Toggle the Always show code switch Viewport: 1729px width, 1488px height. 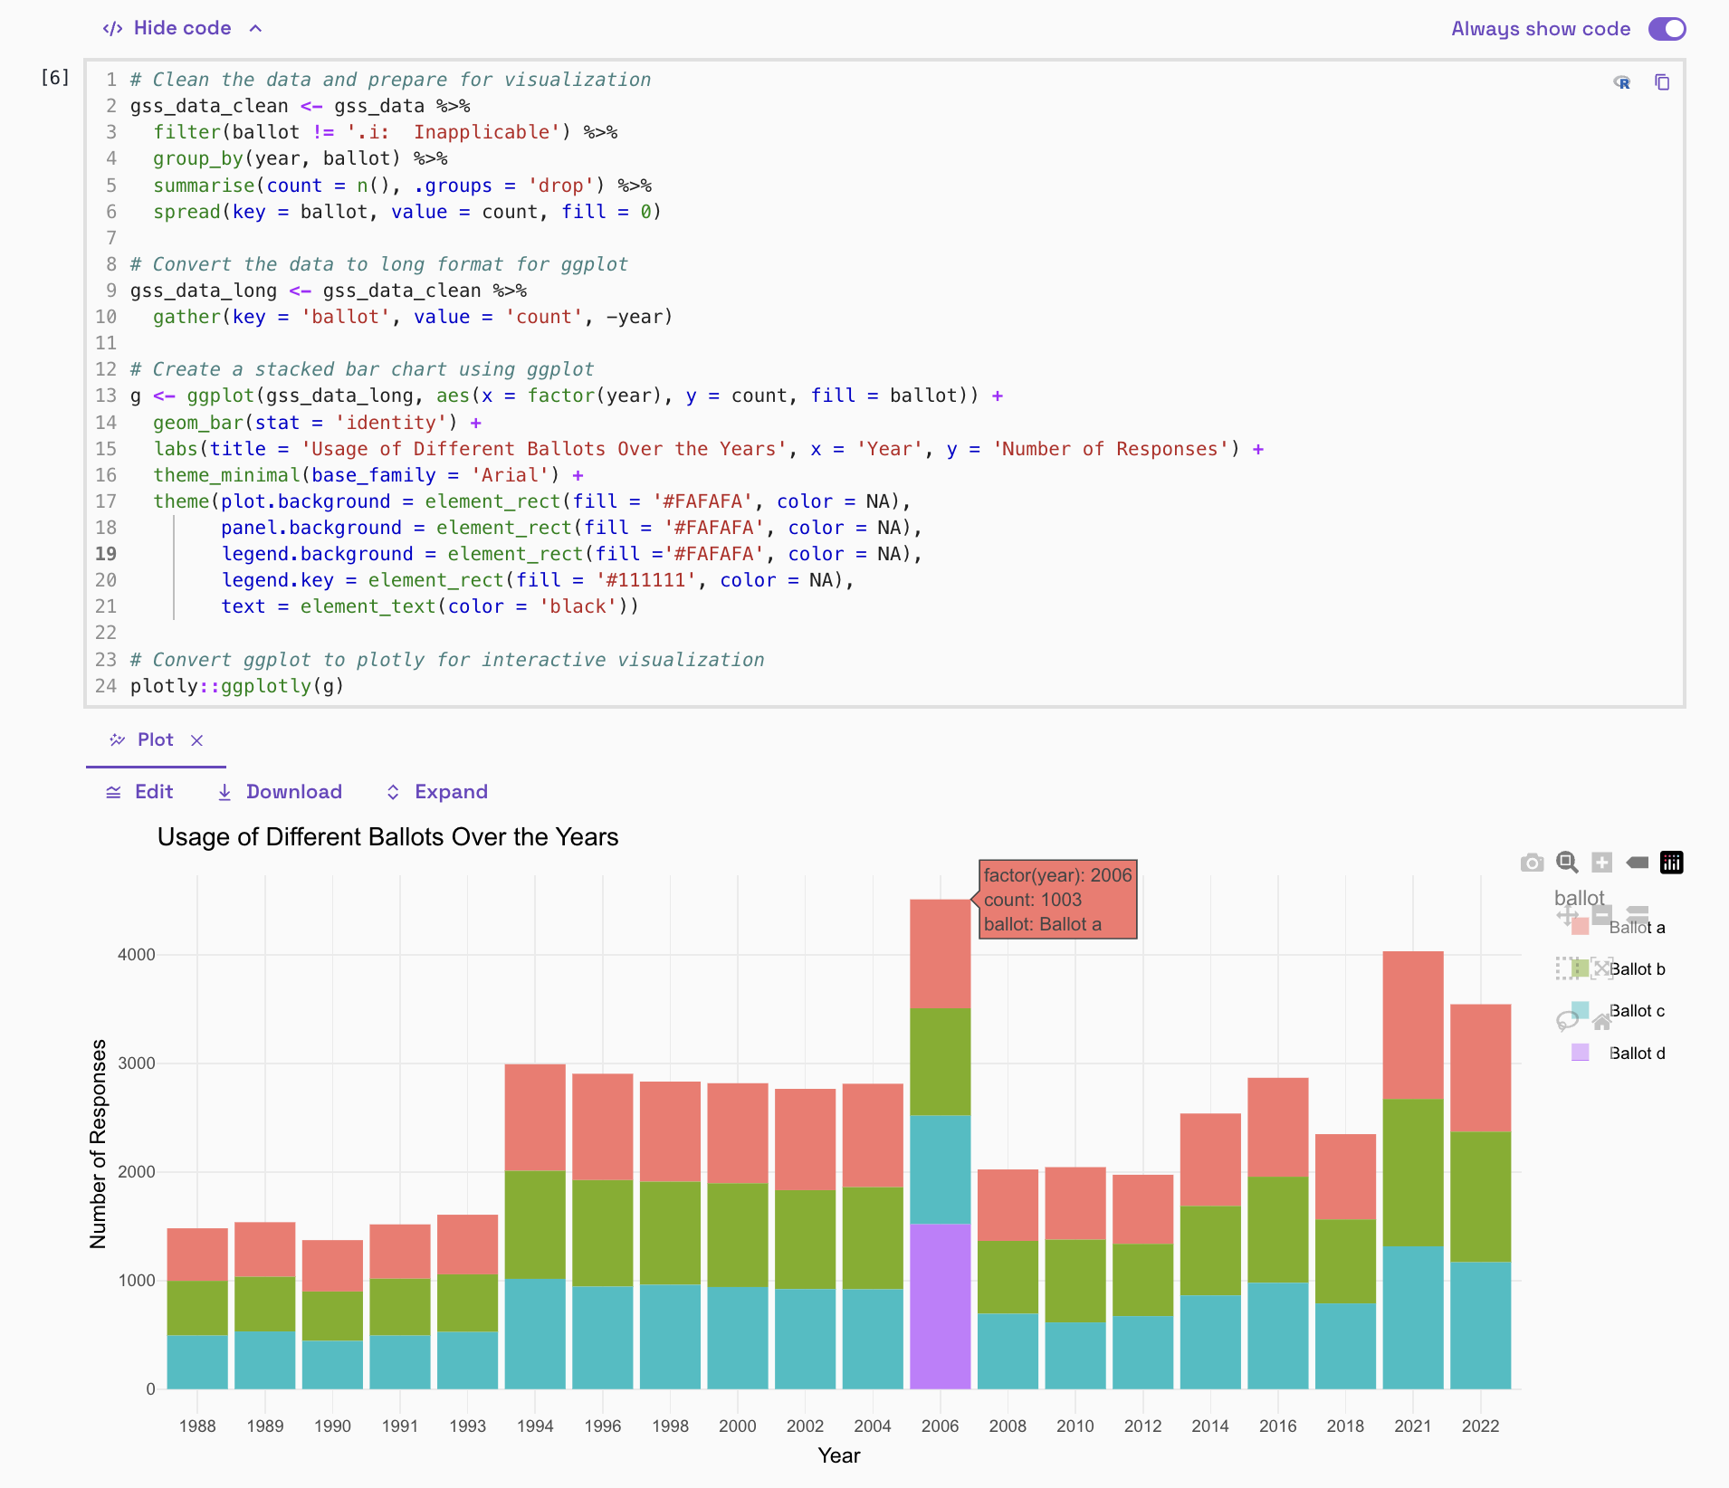pos(1667,29)
